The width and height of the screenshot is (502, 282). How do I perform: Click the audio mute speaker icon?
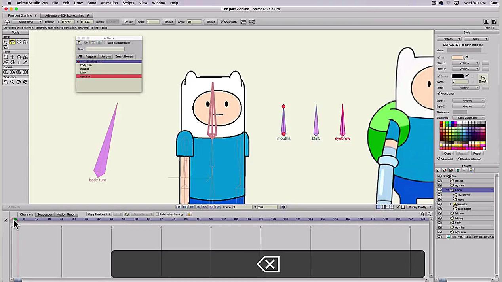tap(283, 207)
